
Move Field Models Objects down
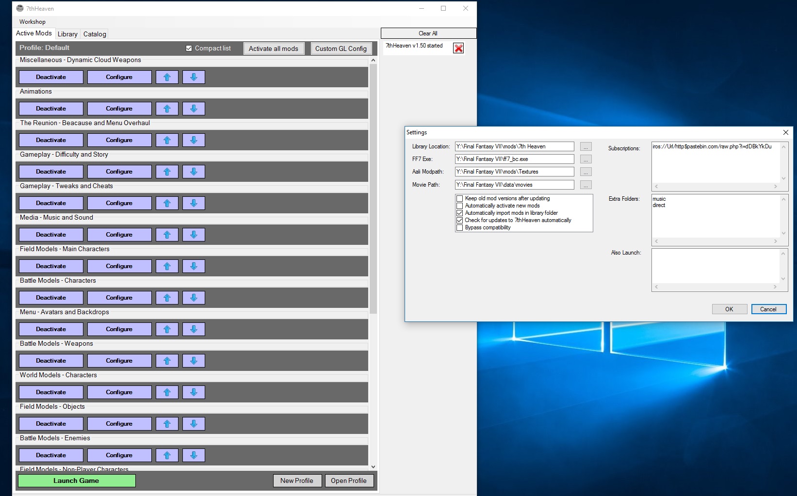pyautogui.click(x=194, y=424)
